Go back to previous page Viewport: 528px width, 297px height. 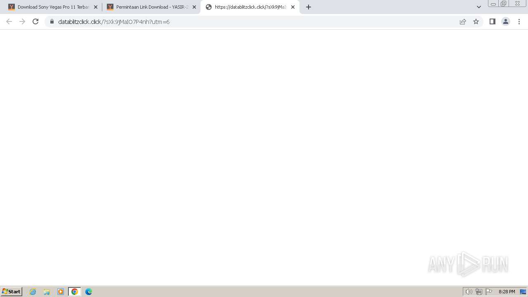click(x=9, y=21)
